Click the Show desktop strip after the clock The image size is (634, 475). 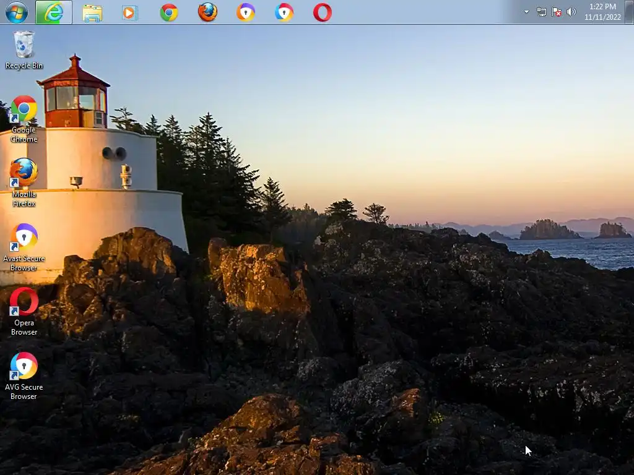[630, 12]
